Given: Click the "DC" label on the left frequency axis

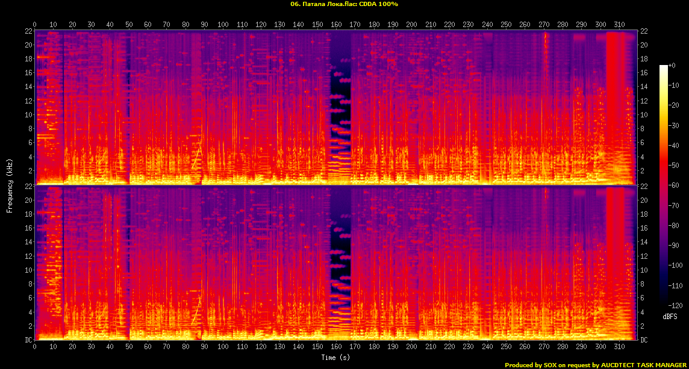Looking at the screenshot, I should coord(29,340).
